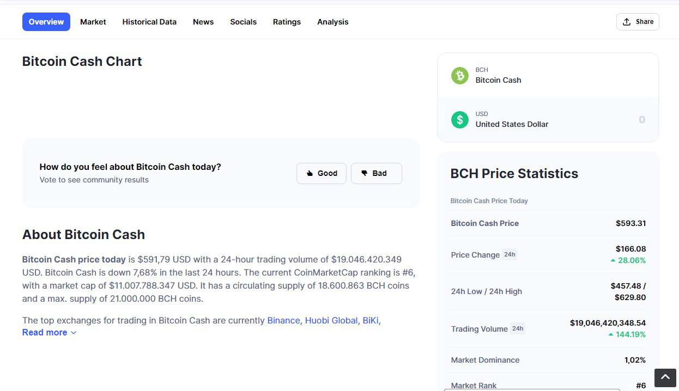Expand the Read more section
The height and width of the screenshot is (391, 679).
[x=49, y=332]
